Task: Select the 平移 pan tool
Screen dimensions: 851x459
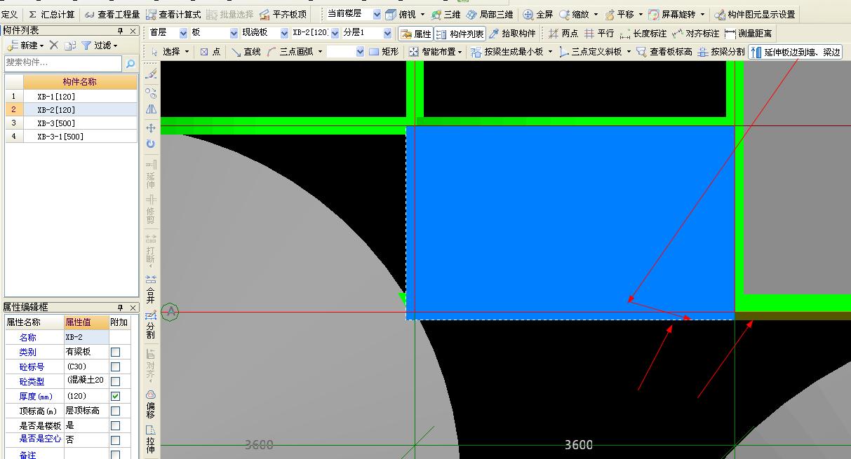Action: pos(619,14)
